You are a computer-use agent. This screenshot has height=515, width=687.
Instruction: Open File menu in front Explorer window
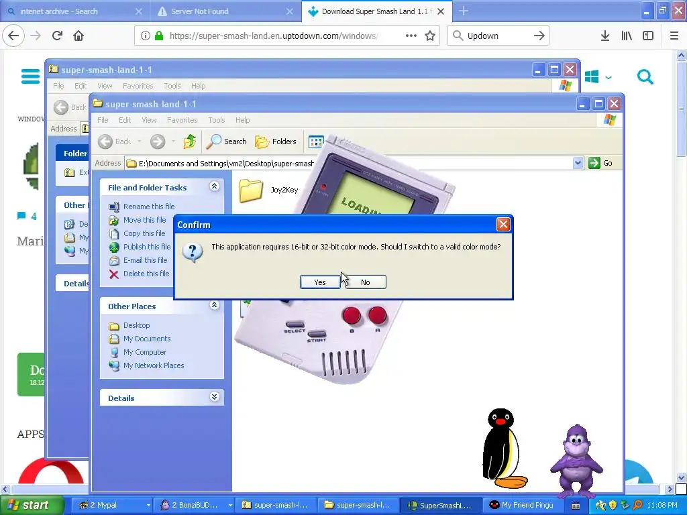click(x=103, y=120)
